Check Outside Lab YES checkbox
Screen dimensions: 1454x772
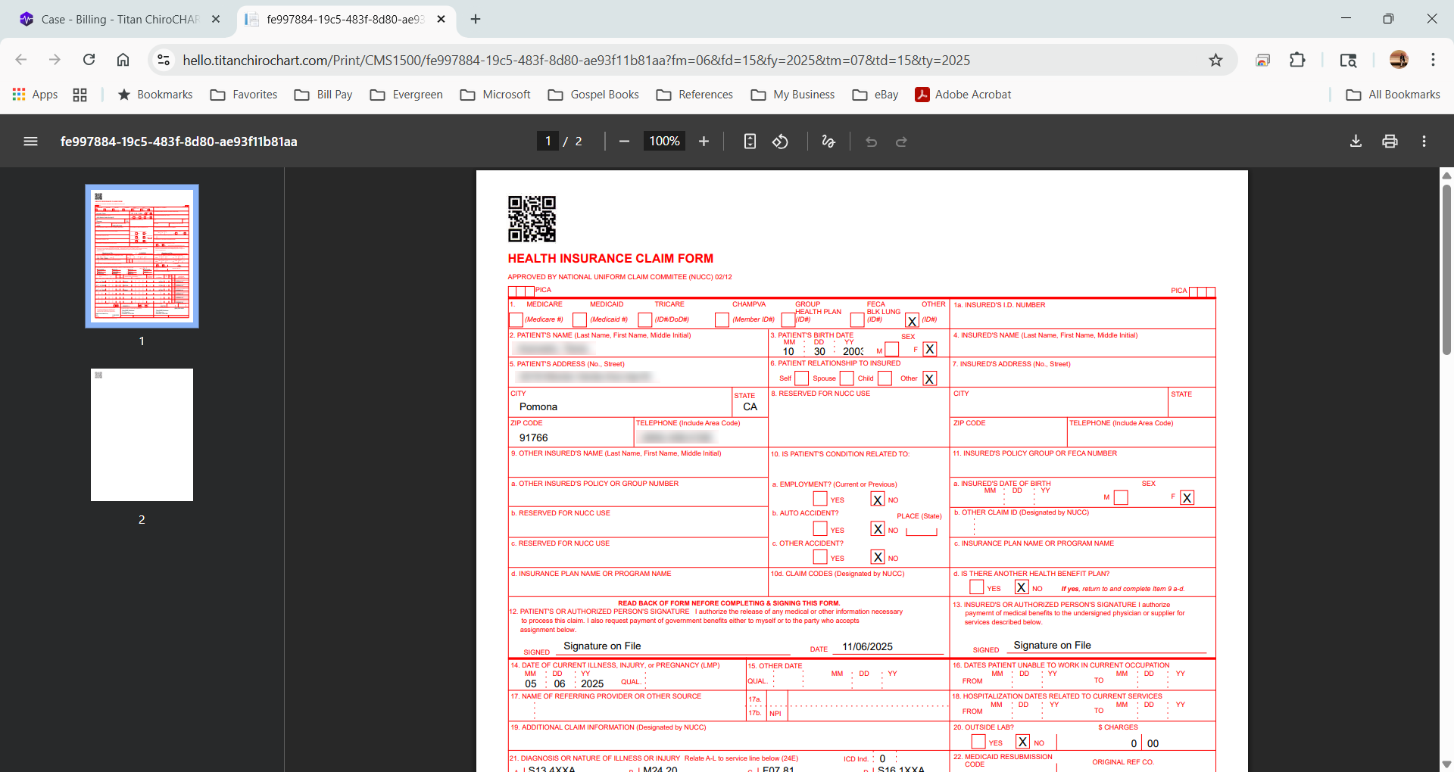pyautogui.click(x=978, y=742)
